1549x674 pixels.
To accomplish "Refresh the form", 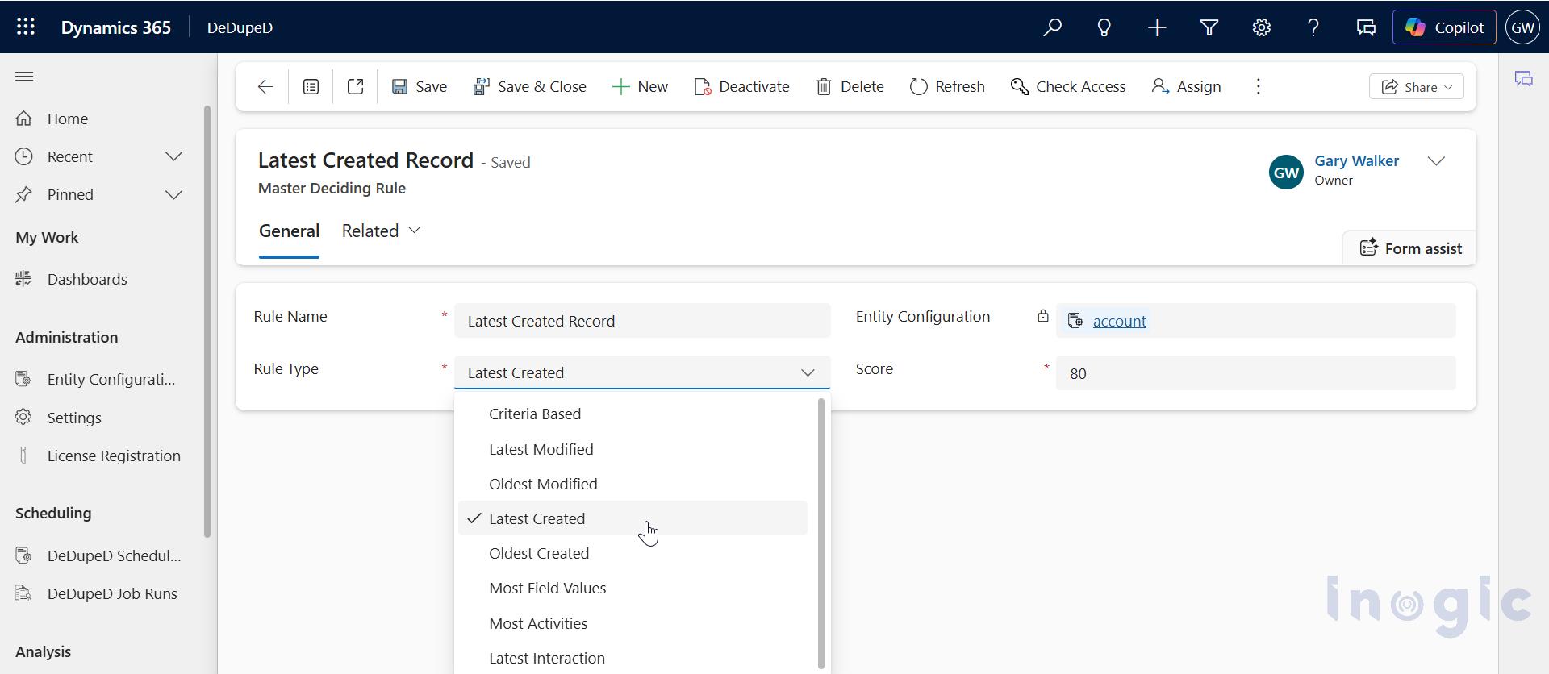I will click(947, 87).
